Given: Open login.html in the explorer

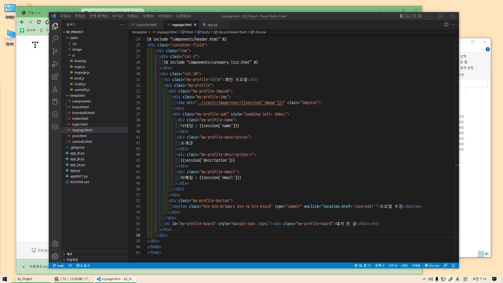Looking at the screenshot, I should point(80,124).
